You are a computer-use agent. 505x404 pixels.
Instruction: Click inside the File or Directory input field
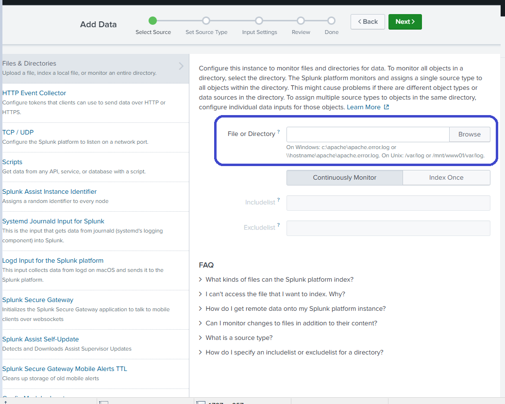tap(368, 134)
